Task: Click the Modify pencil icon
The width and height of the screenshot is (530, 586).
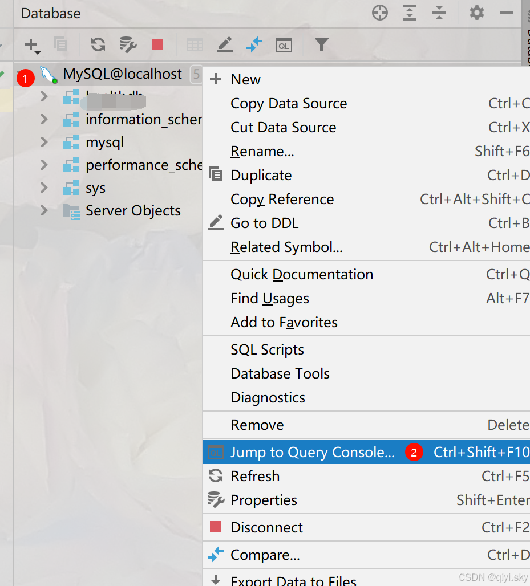Action: click(225, 44)
